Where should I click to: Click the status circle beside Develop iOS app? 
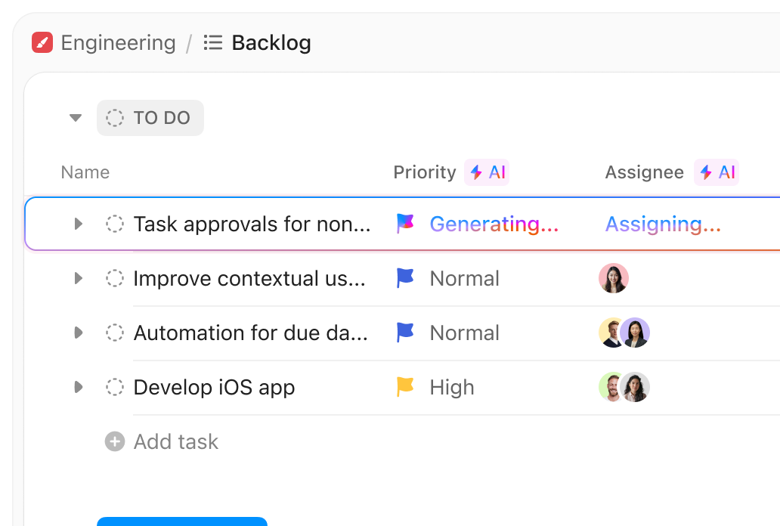point(114,387)
